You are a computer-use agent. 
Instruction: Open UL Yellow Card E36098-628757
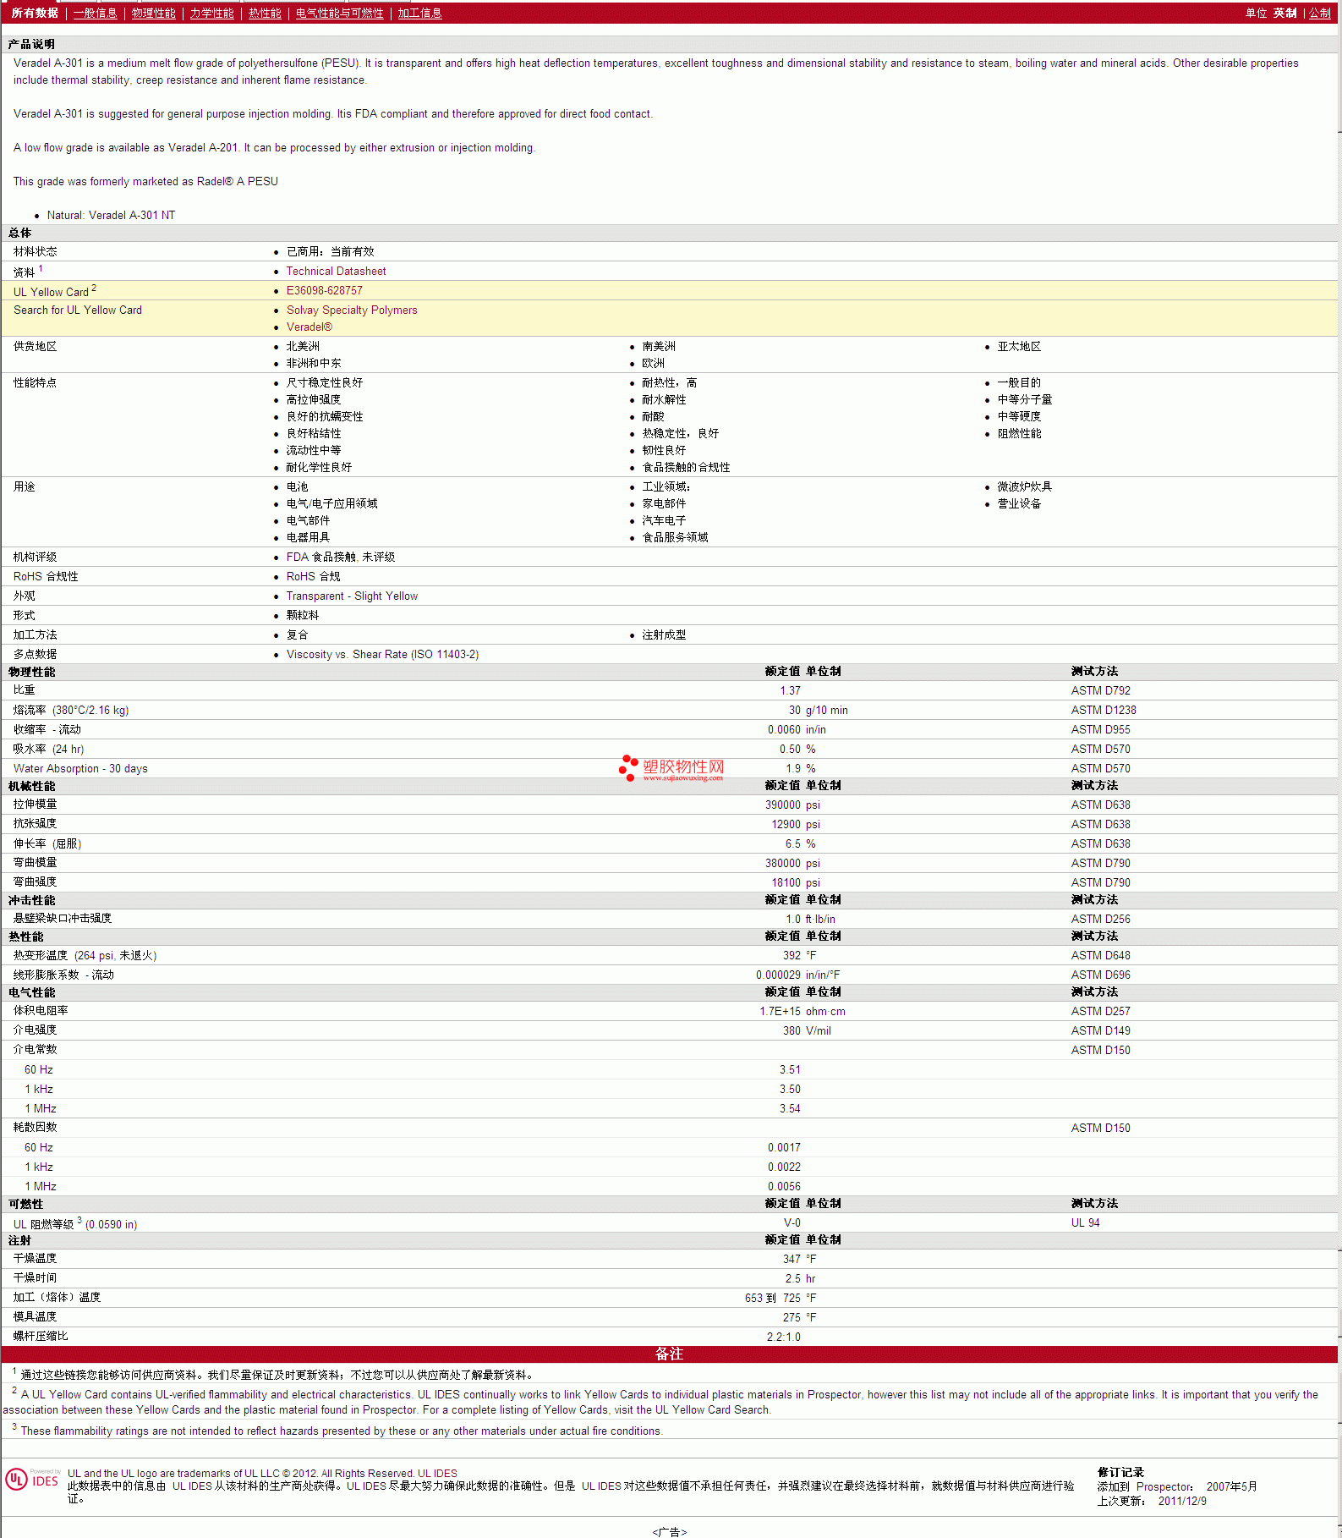(324, 290)
